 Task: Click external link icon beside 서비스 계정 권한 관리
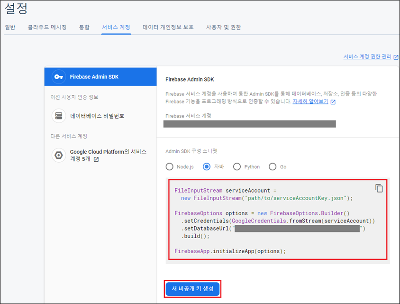point(396,57)
